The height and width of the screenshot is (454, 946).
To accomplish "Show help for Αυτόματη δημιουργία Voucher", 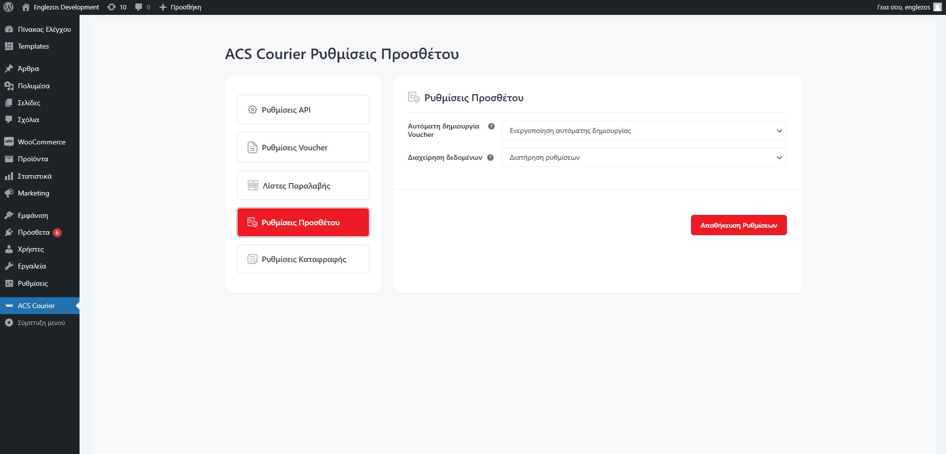I will (491, 127).
